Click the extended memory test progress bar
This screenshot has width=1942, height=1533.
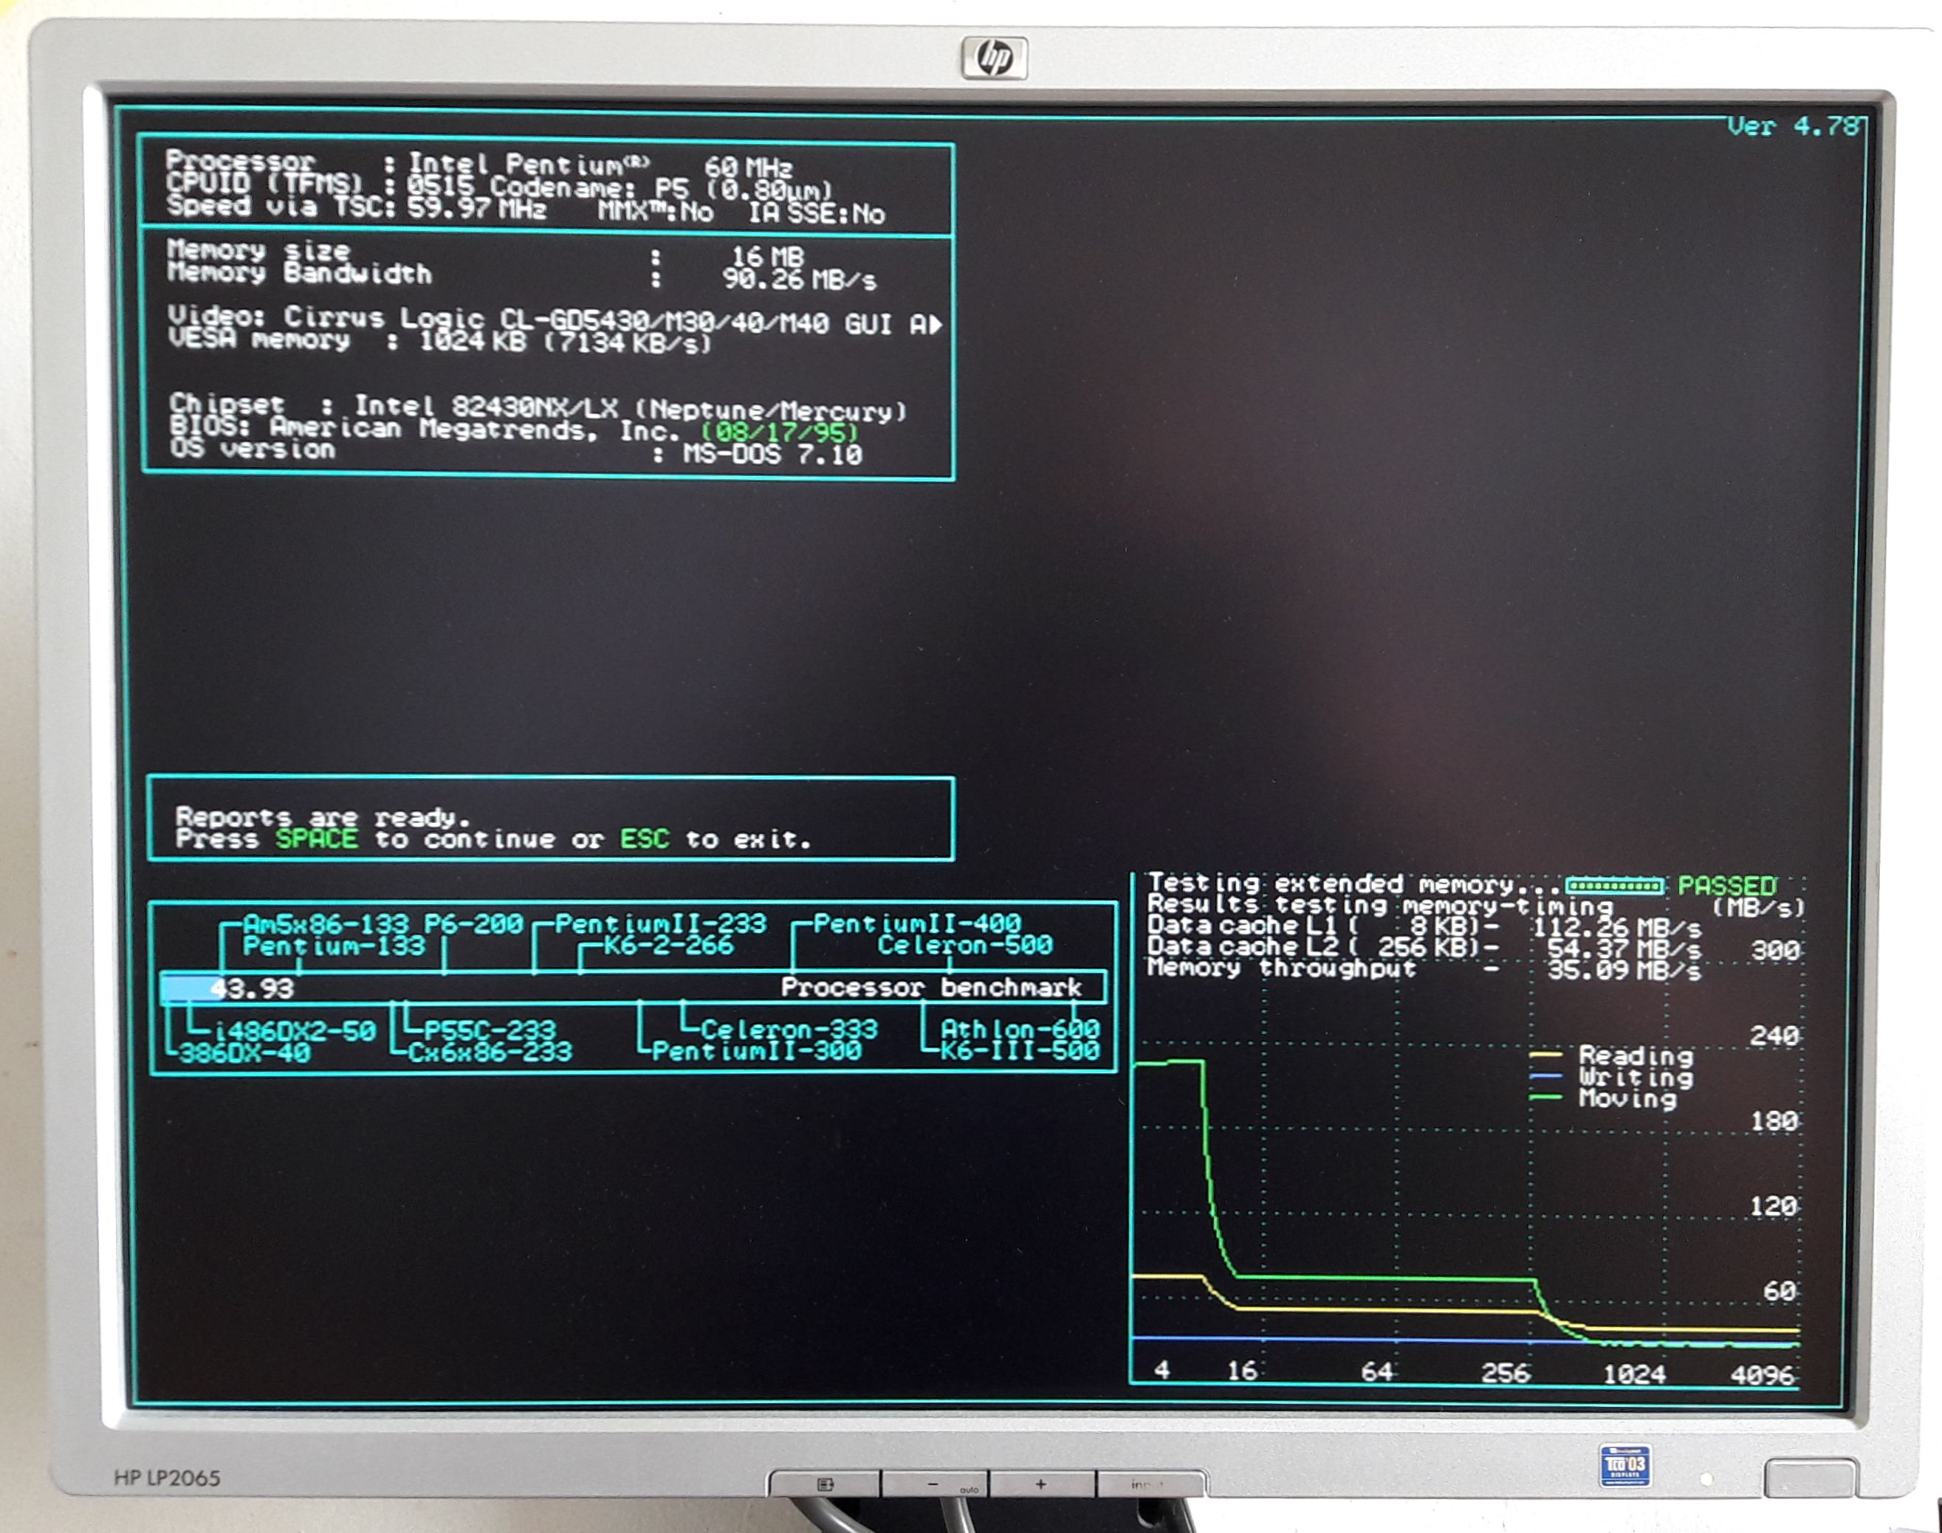(x=1613, y=886)
